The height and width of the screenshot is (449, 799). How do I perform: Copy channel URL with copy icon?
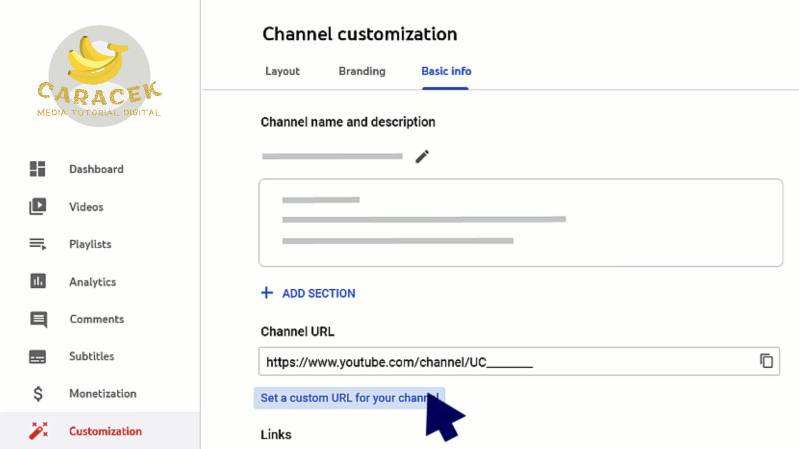[x=766, y=361]
